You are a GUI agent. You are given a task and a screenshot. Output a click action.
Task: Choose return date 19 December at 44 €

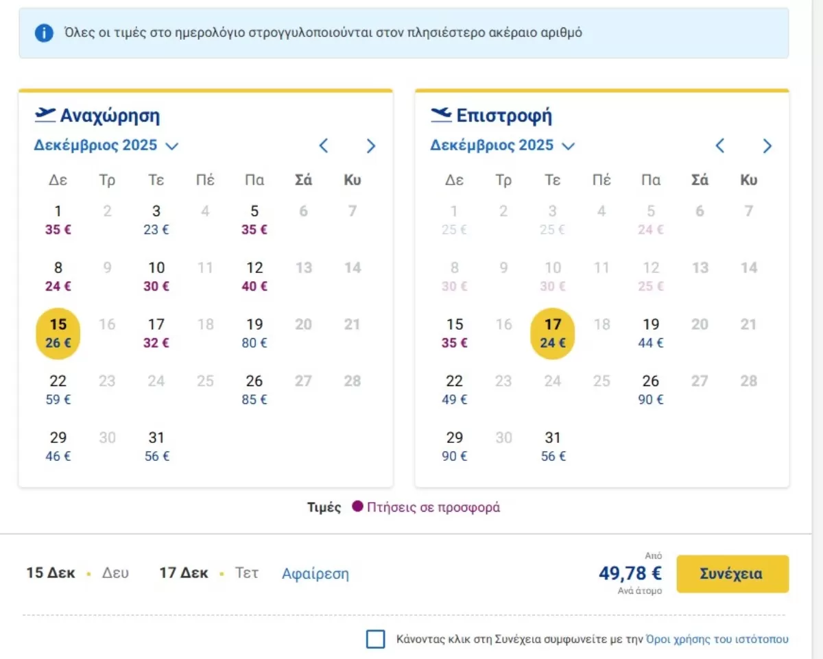[650, 333]
